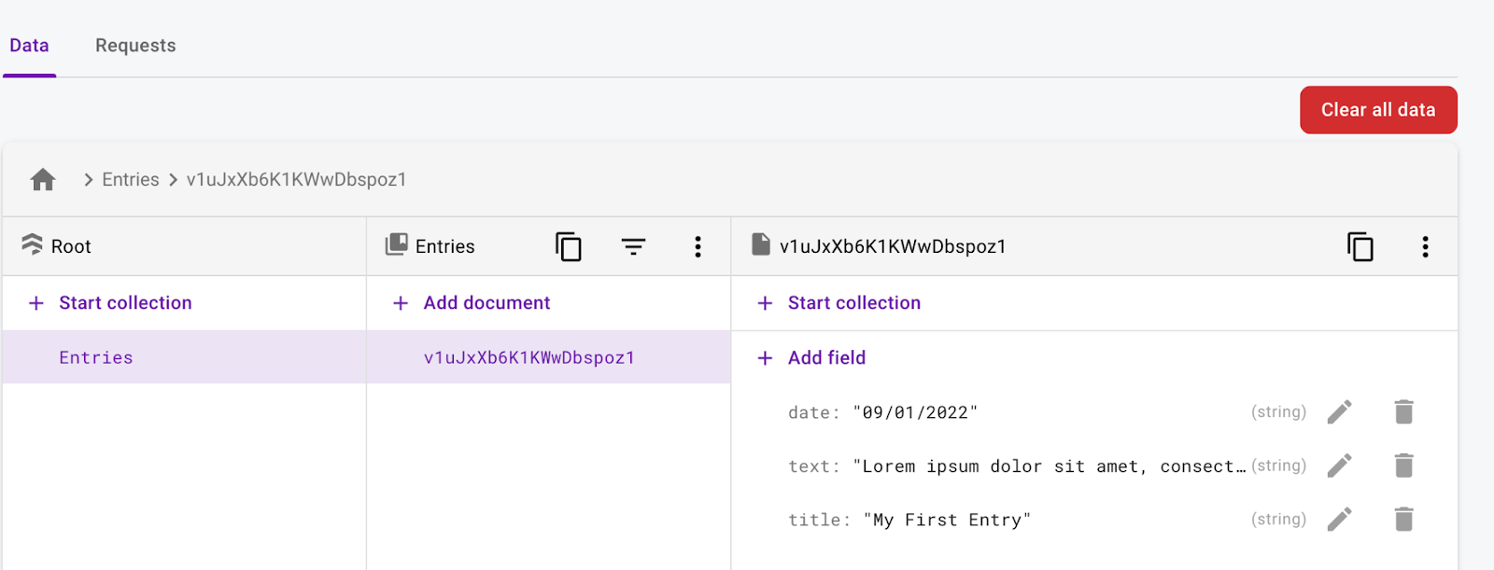Delete the title field
The width and height of the screenshot is (1494, 570).
pyautogui.click(x=1403, y=520)
